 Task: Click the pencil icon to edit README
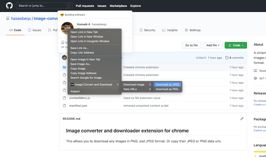coord(242,119)
